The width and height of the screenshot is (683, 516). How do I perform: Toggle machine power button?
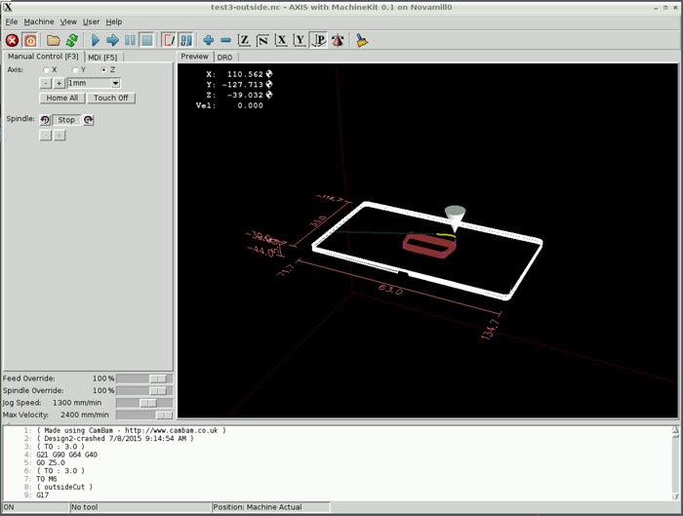coord(30,40)
